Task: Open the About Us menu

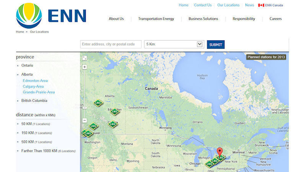Action: click(x=116, y=19)
